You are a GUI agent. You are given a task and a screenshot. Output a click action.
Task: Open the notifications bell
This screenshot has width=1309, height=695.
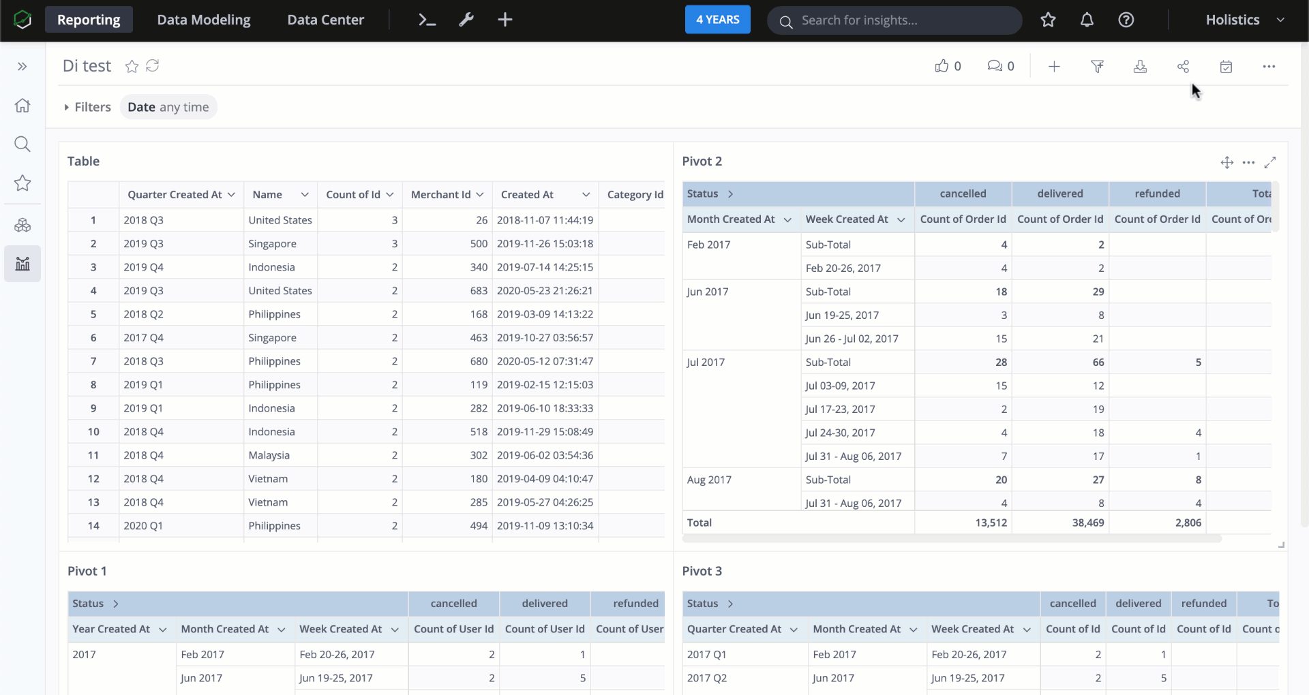pyautogui.click(x=1087, y=20)
